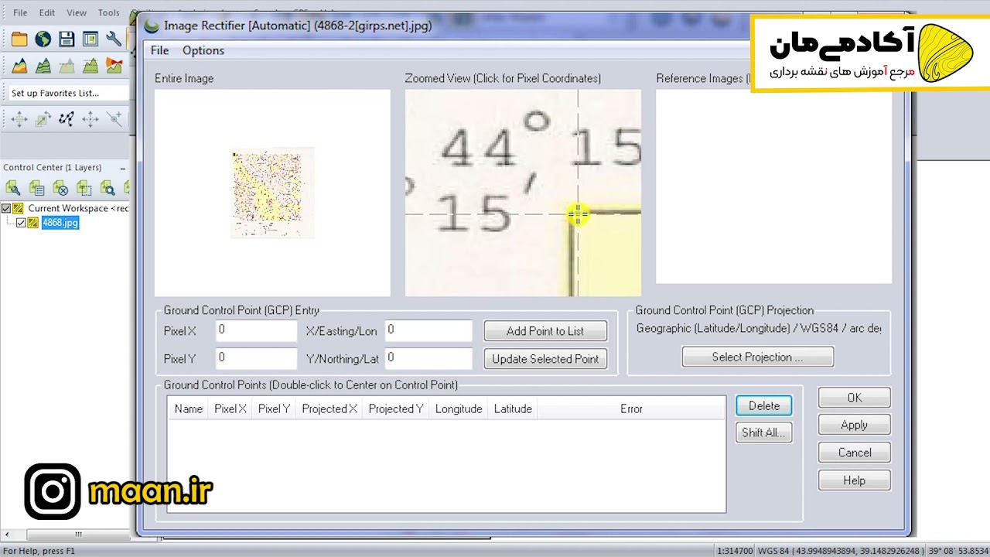Screen dimensions: 990x557
Task: Click the Delete button
Action: tap(764, 406)
